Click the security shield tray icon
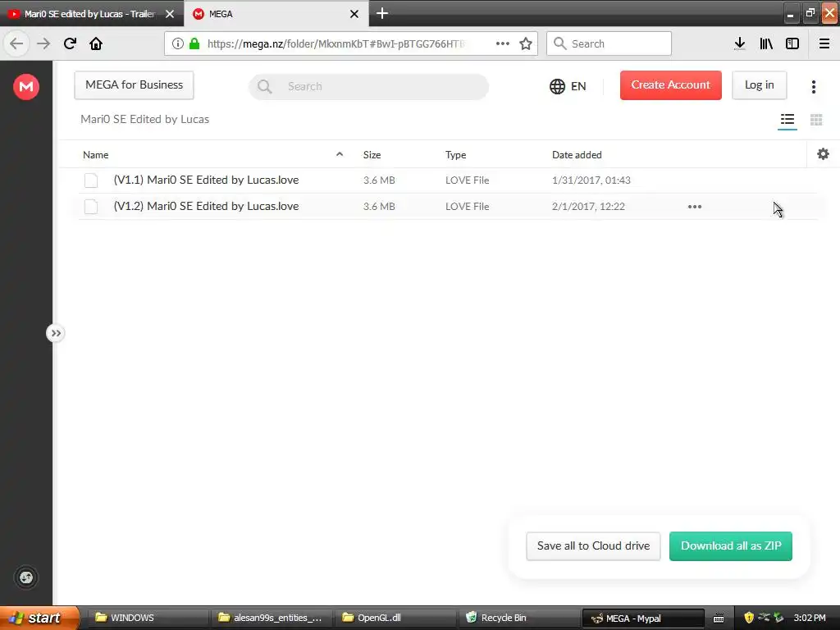The width and height of the screenshot is (840, 630). [749, 618]
